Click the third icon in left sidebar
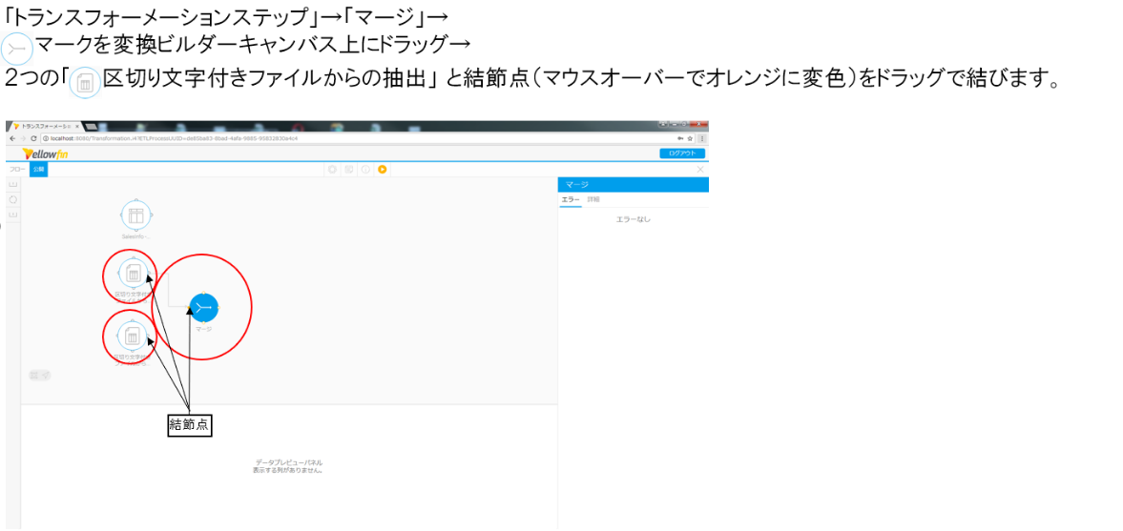Image resolution: width=1123 pixels, height=531 pixels. 13,215
